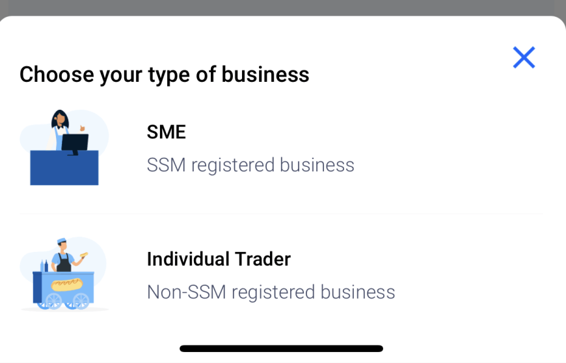This screenshot has width=566, height=363.
Task: Select the SME business type
Action: (282, 148)
